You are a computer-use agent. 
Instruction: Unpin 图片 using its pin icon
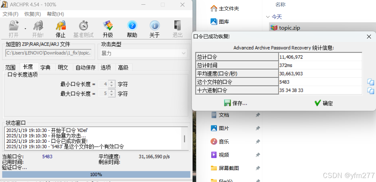click(258, 128)
